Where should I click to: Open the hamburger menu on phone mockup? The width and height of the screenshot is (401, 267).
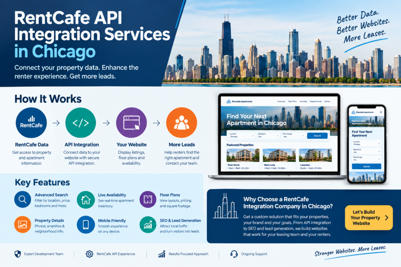click(381, 112)
